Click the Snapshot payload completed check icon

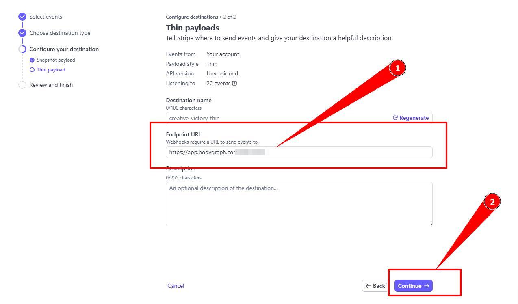pyautogui.click(x=32, y=60)
